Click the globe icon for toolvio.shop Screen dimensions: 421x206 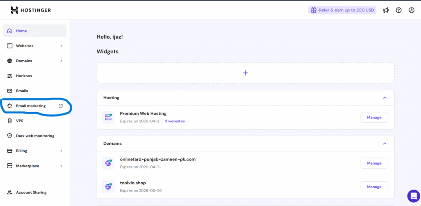pyautogui.click(x=108, y=187)
